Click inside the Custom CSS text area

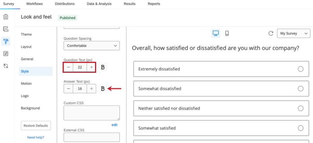(92, 113)
